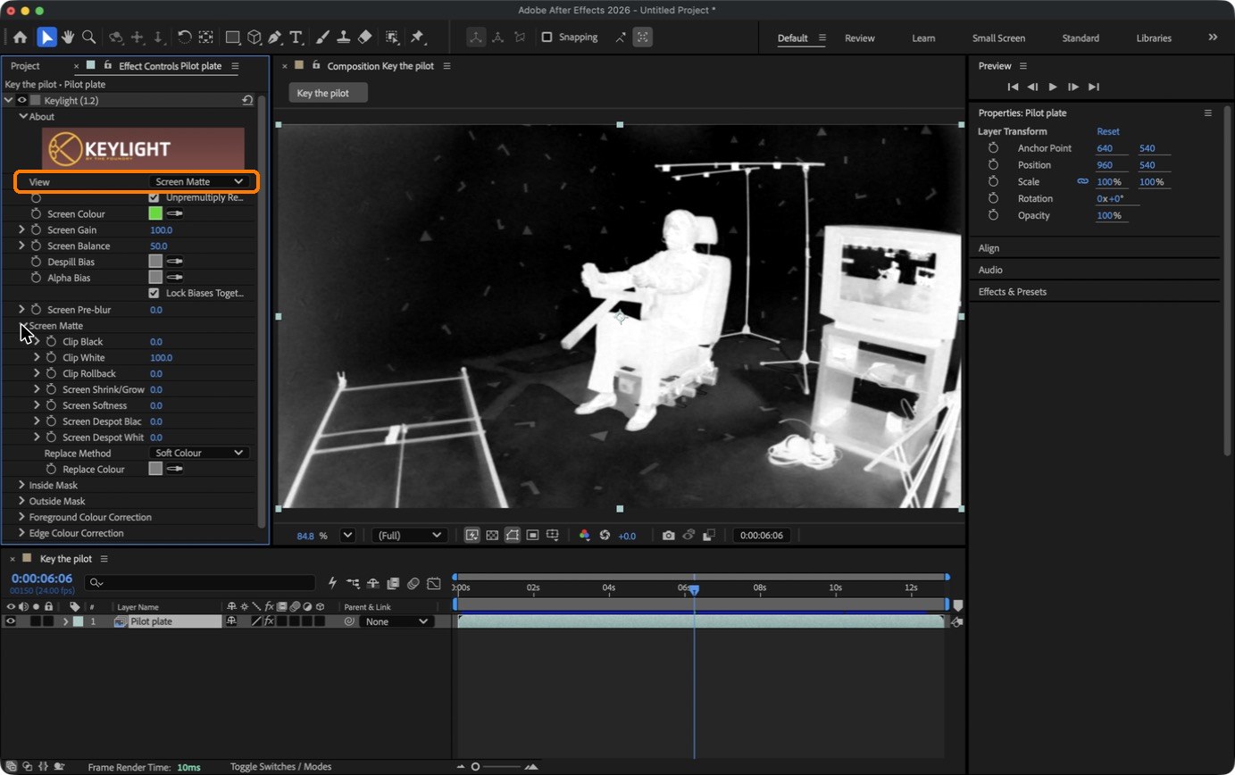This screenshot has height=775, width=1235.
Task: Select the Clone Stamp tool
Action: pos(343,37)
